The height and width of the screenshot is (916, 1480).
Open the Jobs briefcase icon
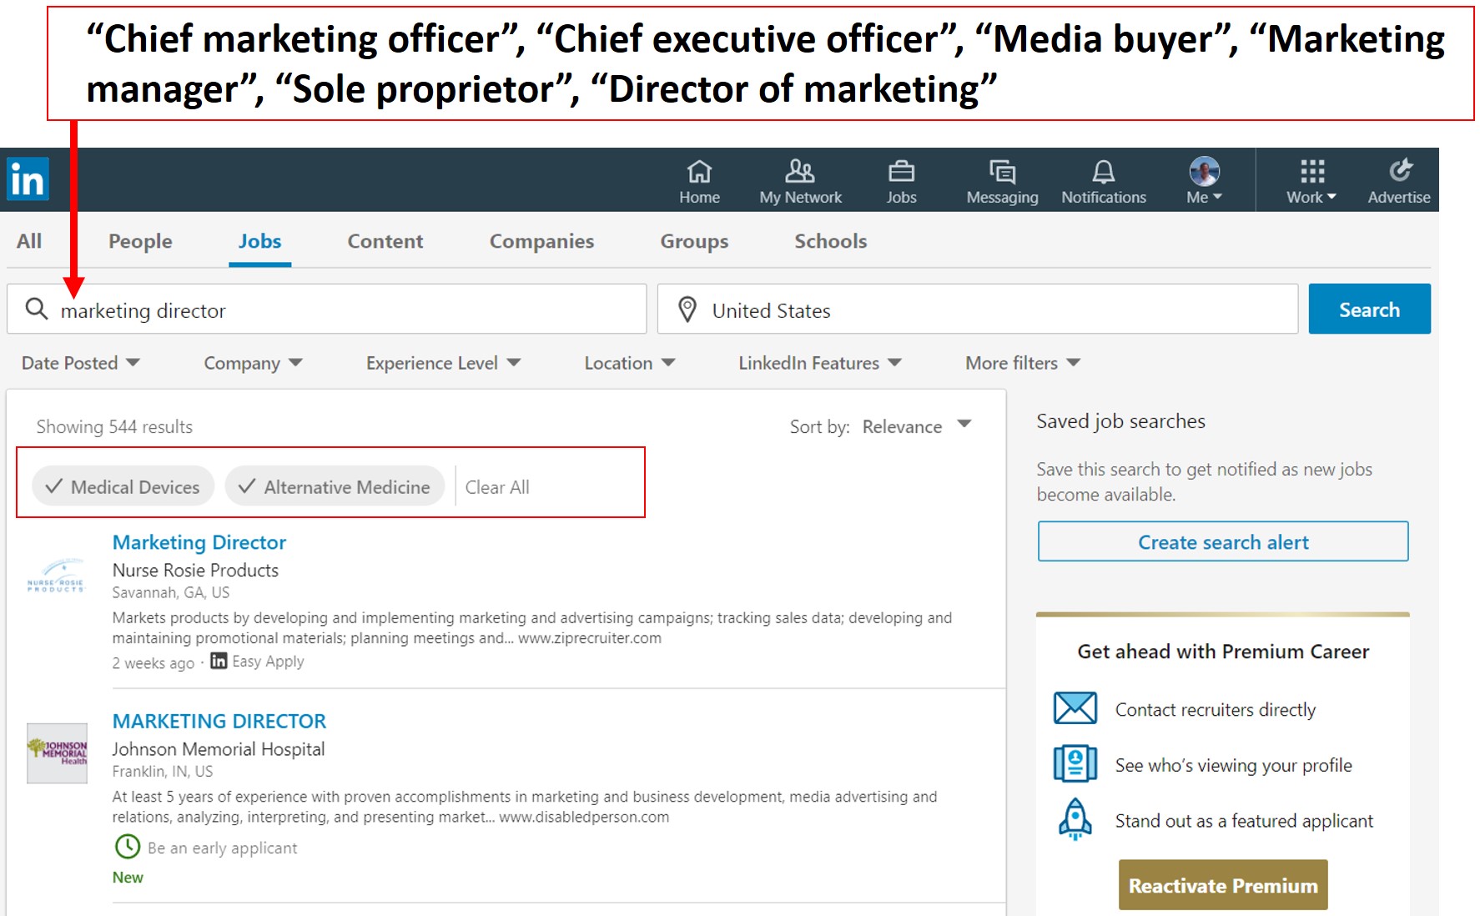point(901,171)
